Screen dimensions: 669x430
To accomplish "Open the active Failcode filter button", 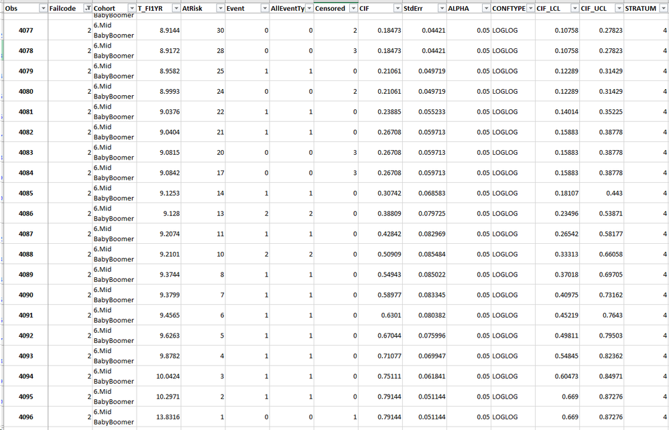I will [87, 8].
